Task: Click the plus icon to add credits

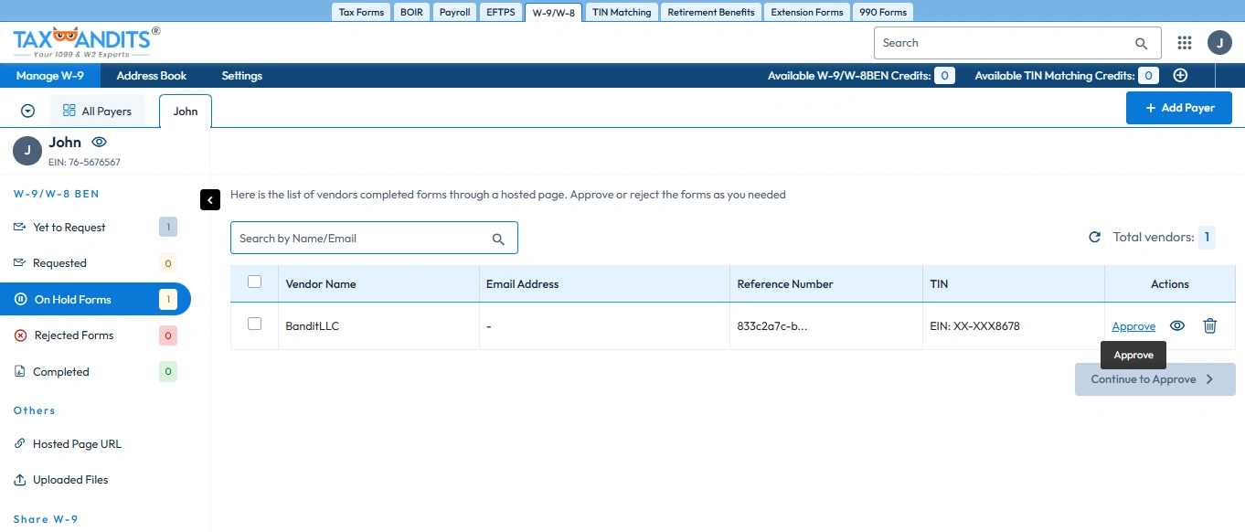Action: (1180, 76)
